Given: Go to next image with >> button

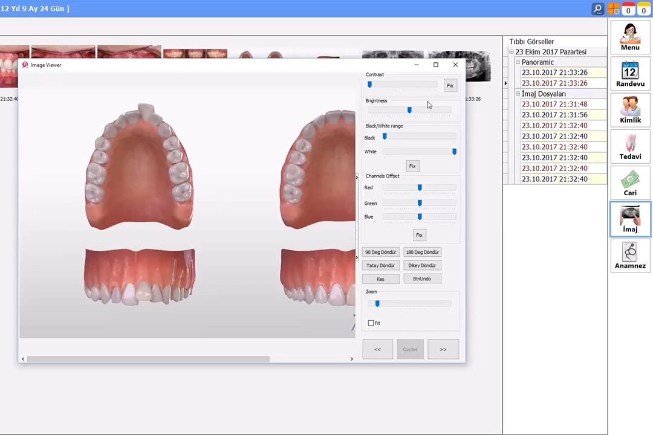Looking at the screenshot, I should pyautogui.click(x=443, y=349).
